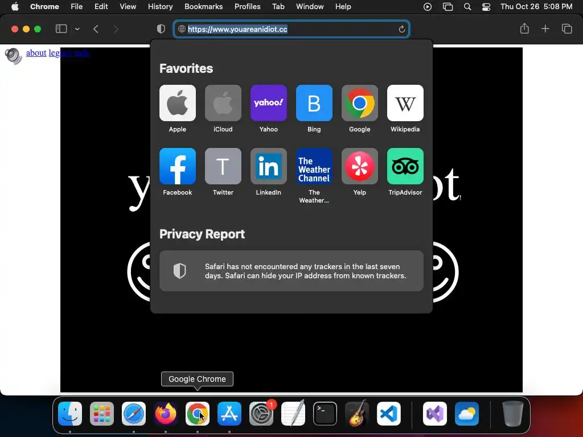The image size is (583, 437).
Task: Click the privacy shield icon beside the address bar
Action: tap(161, 29)
